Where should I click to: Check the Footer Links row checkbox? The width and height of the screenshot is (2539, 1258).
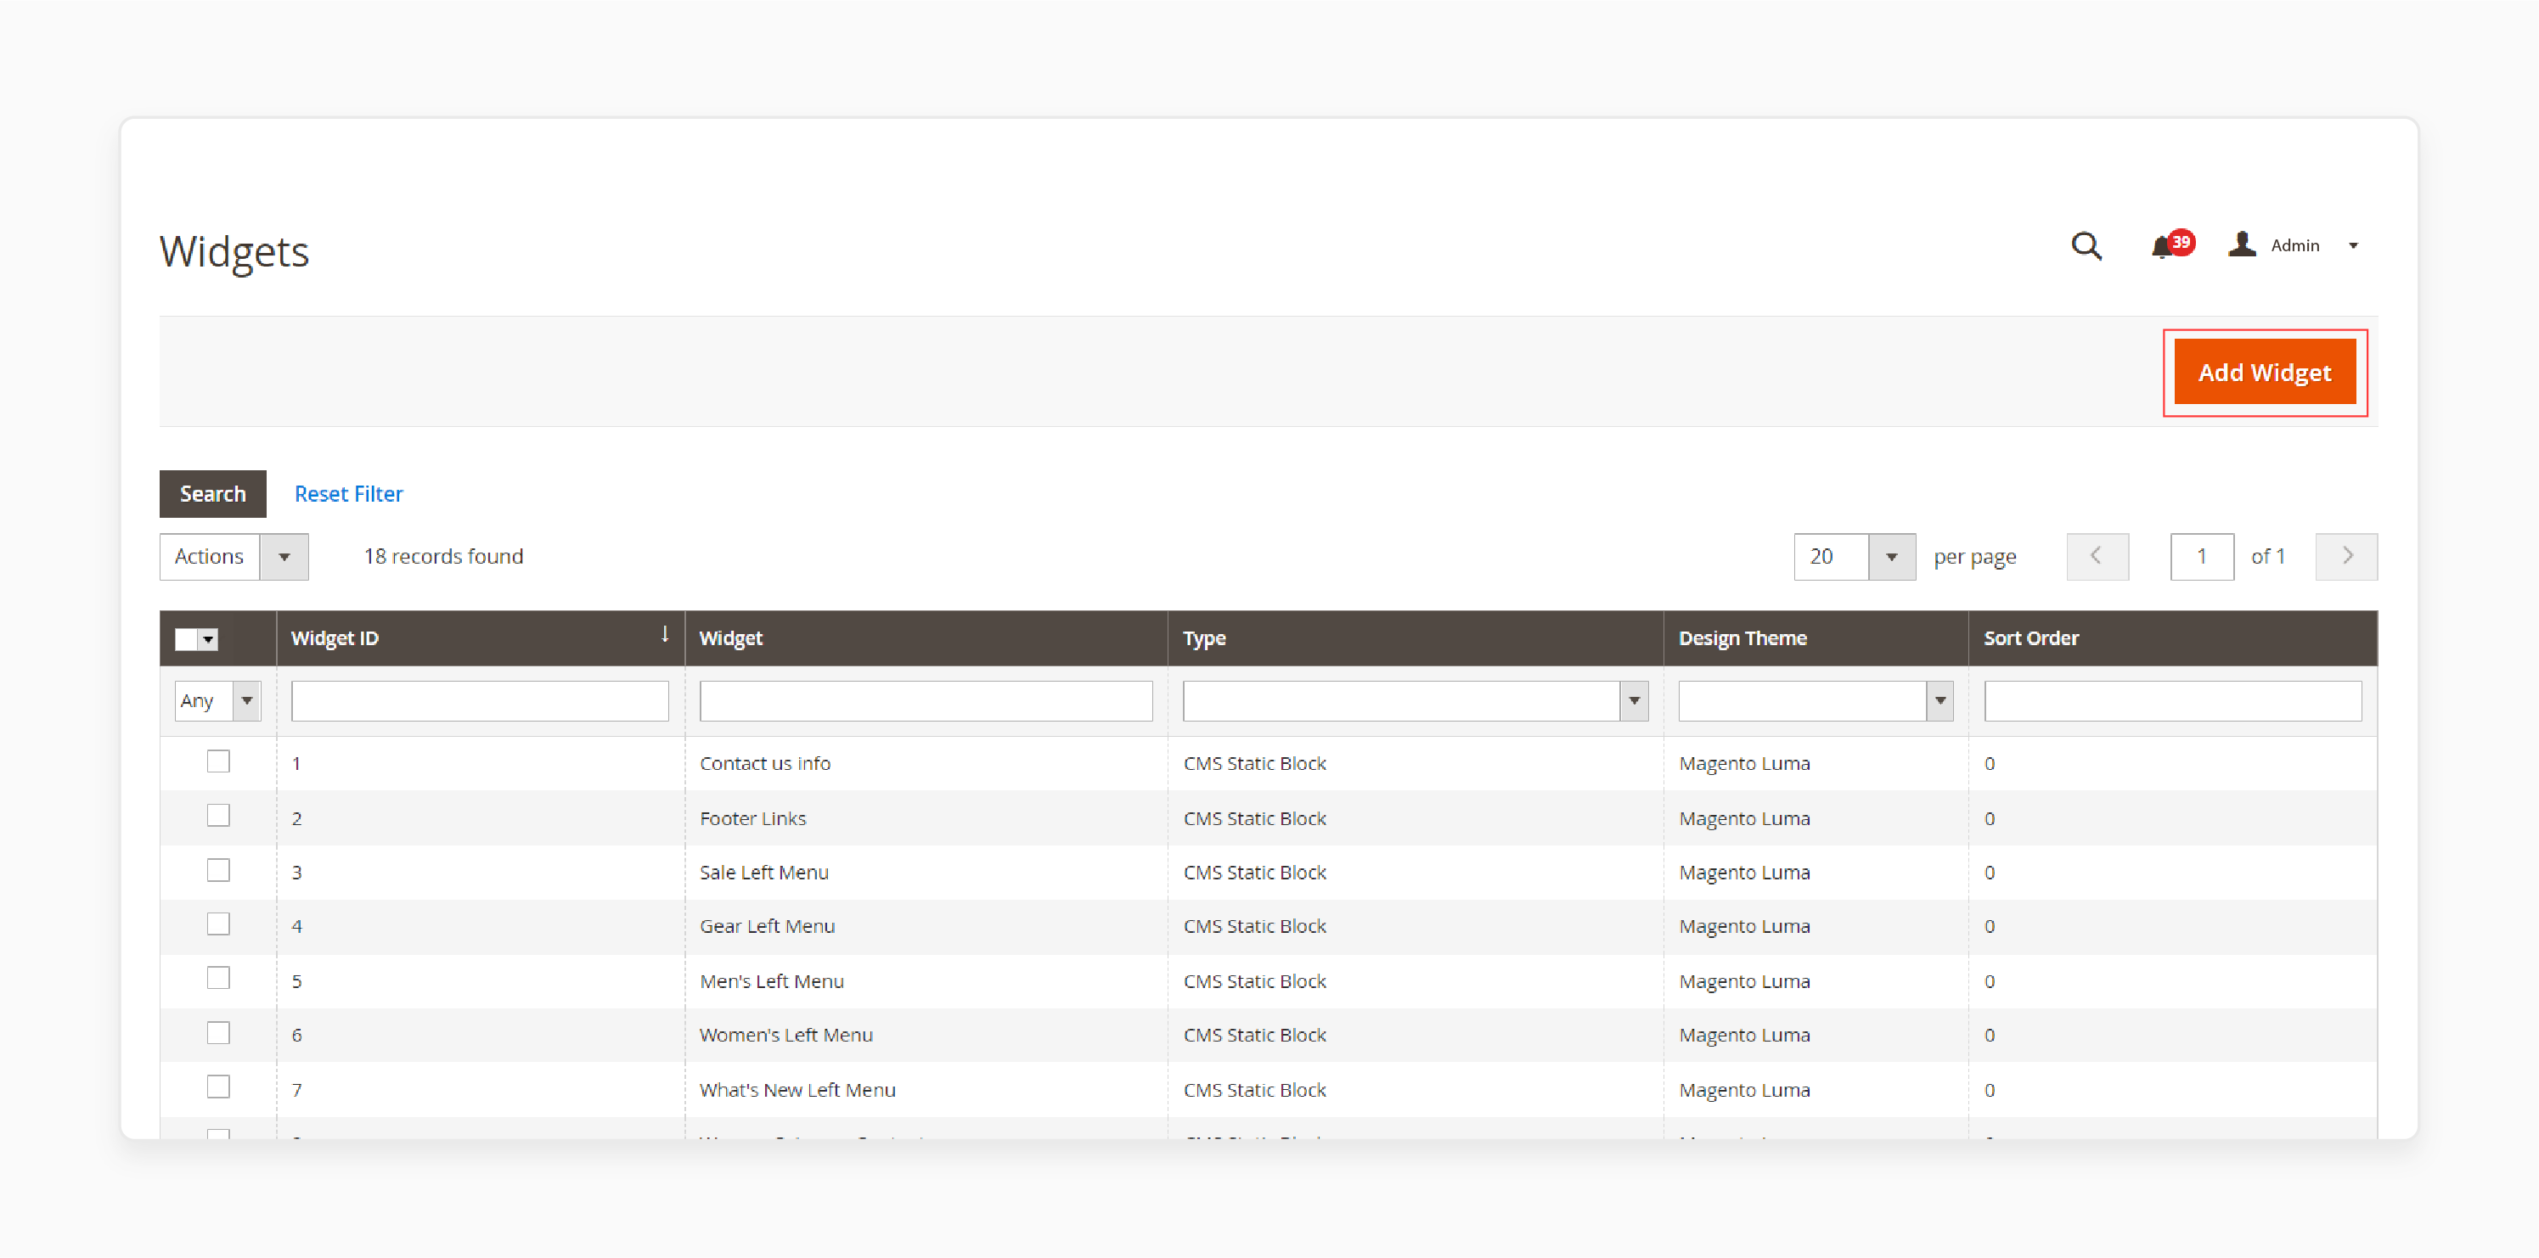click(x=219, y=816)
